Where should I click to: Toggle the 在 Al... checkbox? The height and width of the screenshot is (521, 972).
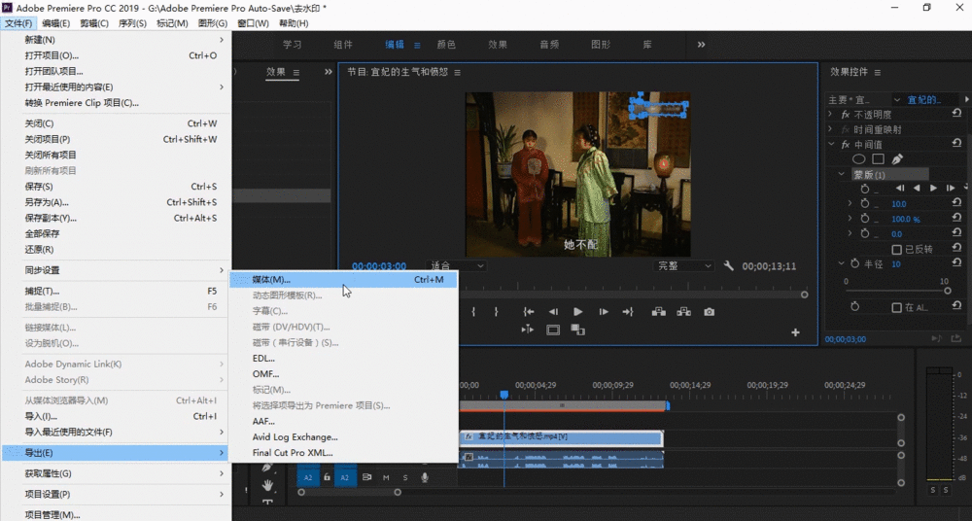click(x=896, y=307)
